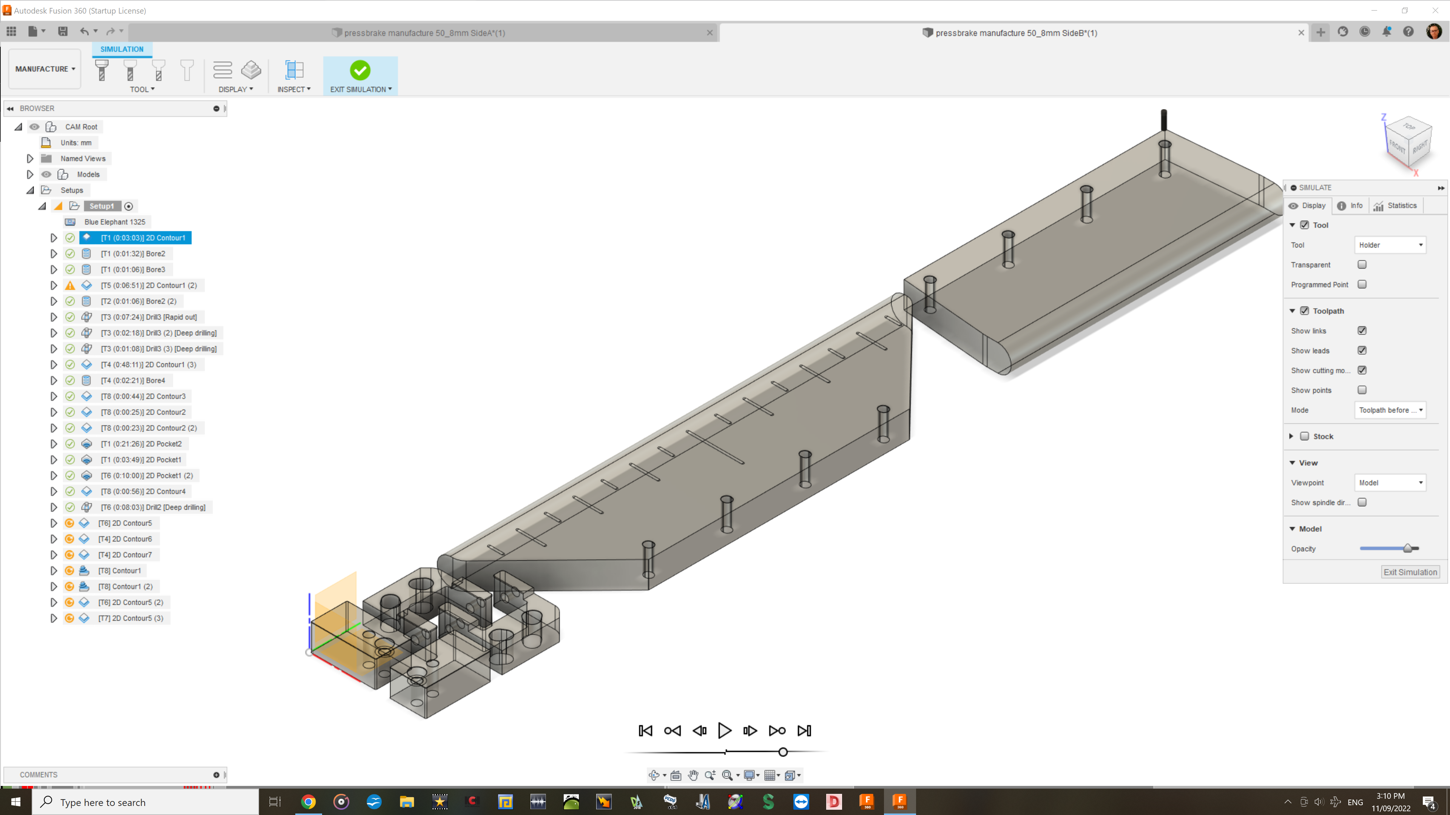Activate the orbit icon in the navigation bar
The image size is (1450, 815).
coord(655,775)
